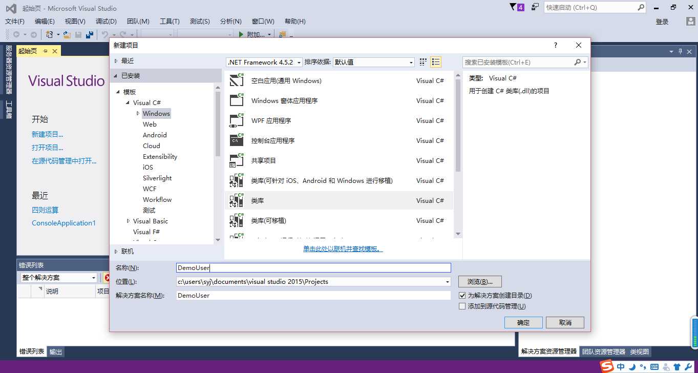698x373 pixels.
Task: Select Silverlight in the template tree
Action: point(157,178)
